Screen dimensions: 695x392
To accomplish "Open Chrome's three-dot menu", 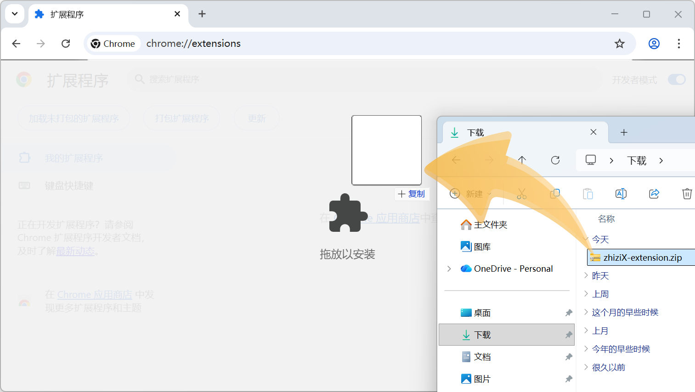I will (x=679, y=44).
